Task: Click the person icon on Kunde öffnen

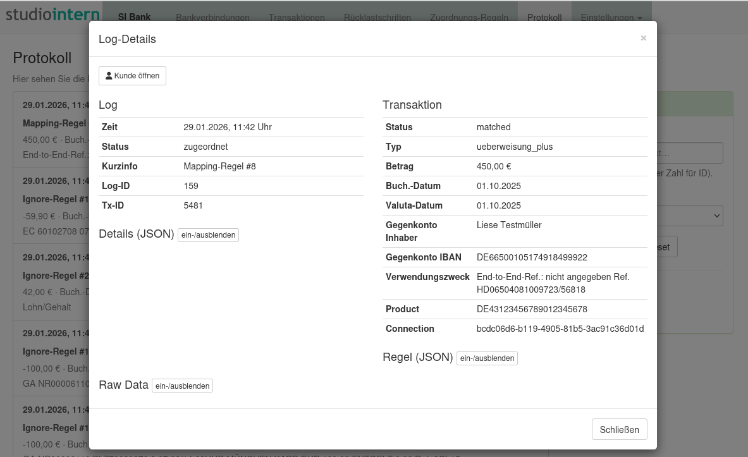Action: 109,76
